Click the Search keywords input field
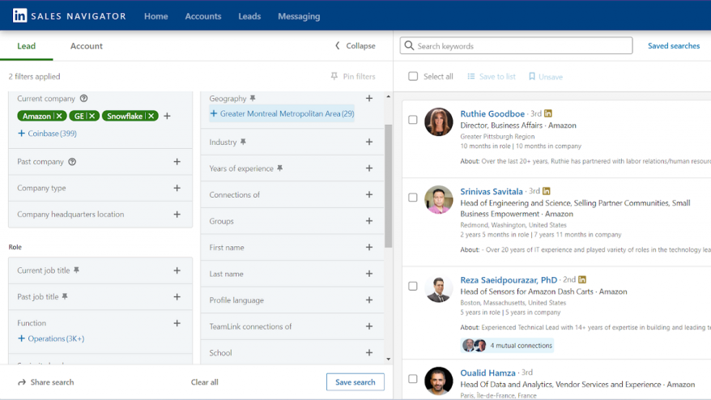 coord(518,46)
